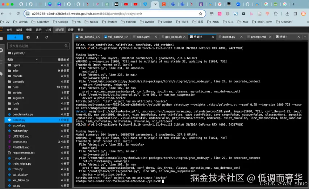
Task: Open the 设置 menu
Action: 71,30
